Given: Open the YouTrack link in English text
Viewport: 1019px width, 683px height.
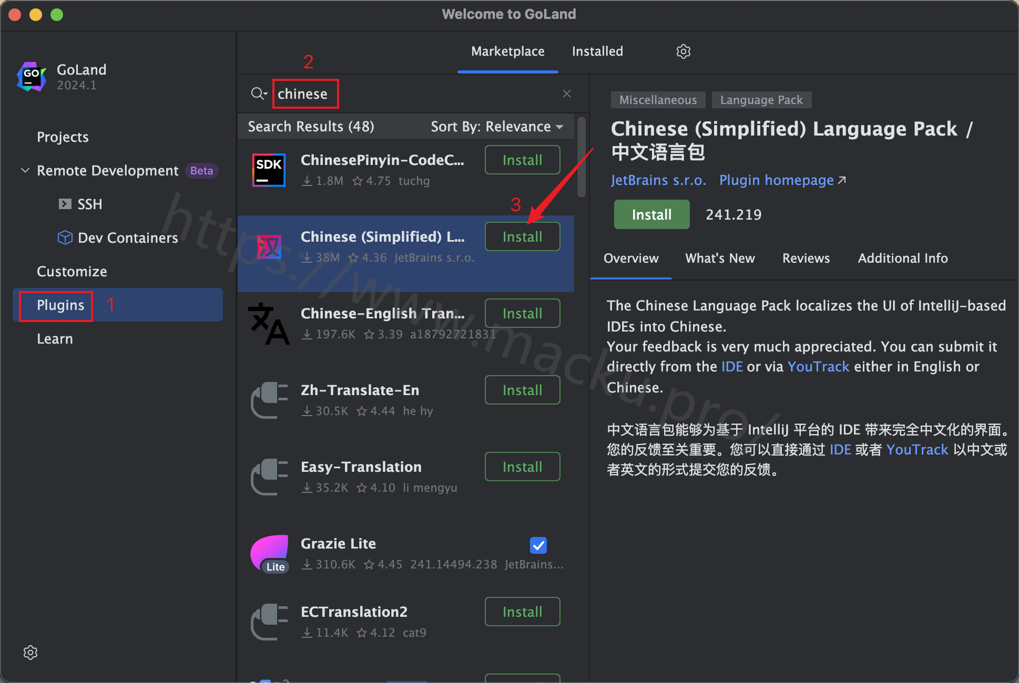Looking at the screenshot, I should pos(818,367).
